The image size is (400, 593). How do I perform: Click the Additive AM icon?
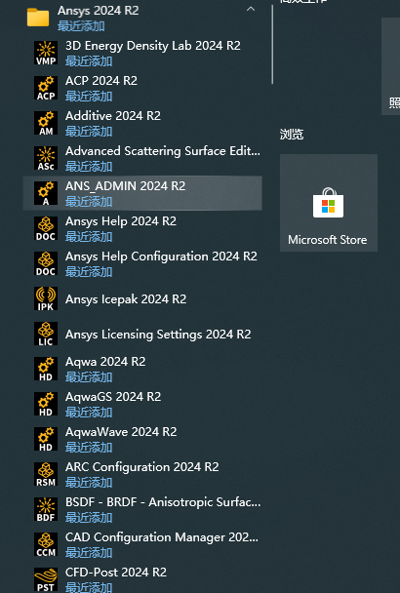pos(46,123)
